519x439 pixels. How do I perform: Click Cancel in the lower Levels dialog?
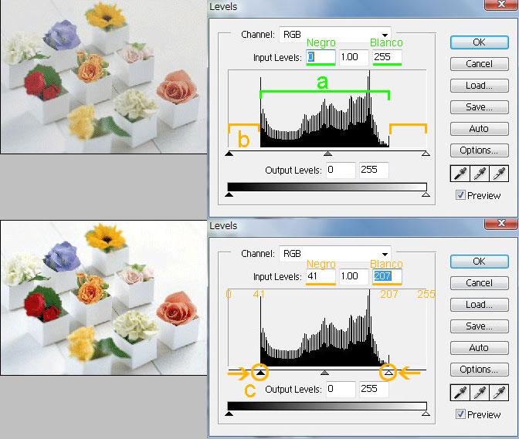[x=480, y=283]
